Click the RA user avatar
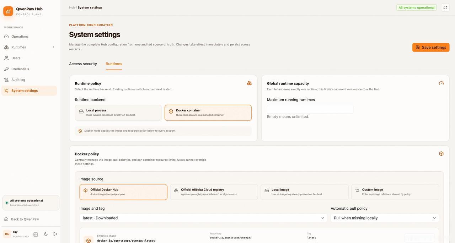Viewport: 455px width, 243px height. click(7, 234)
